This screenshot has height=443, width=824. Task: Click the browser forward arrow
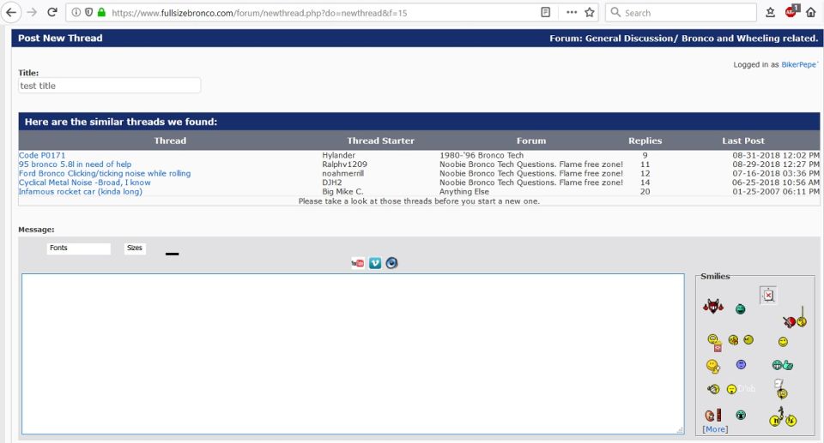(x=32, y=12)
